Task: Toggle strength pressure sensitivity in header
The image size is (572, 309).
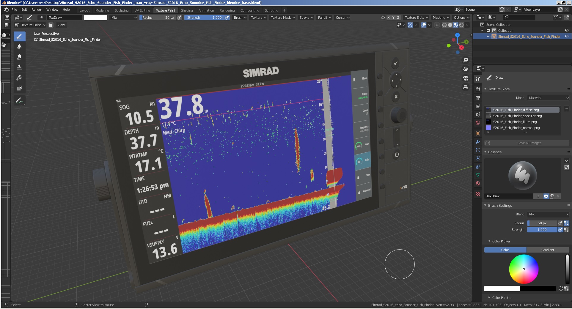Action: [227, 18]
